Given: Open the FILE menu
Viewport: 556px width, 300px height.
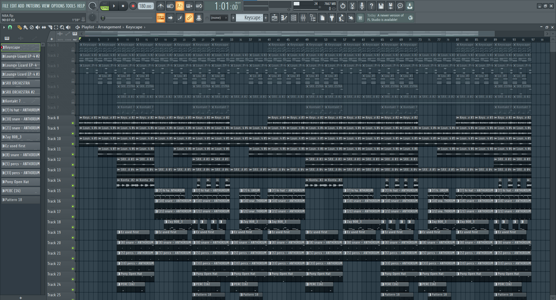Looking at the screenshot, I should pos(6,6).
